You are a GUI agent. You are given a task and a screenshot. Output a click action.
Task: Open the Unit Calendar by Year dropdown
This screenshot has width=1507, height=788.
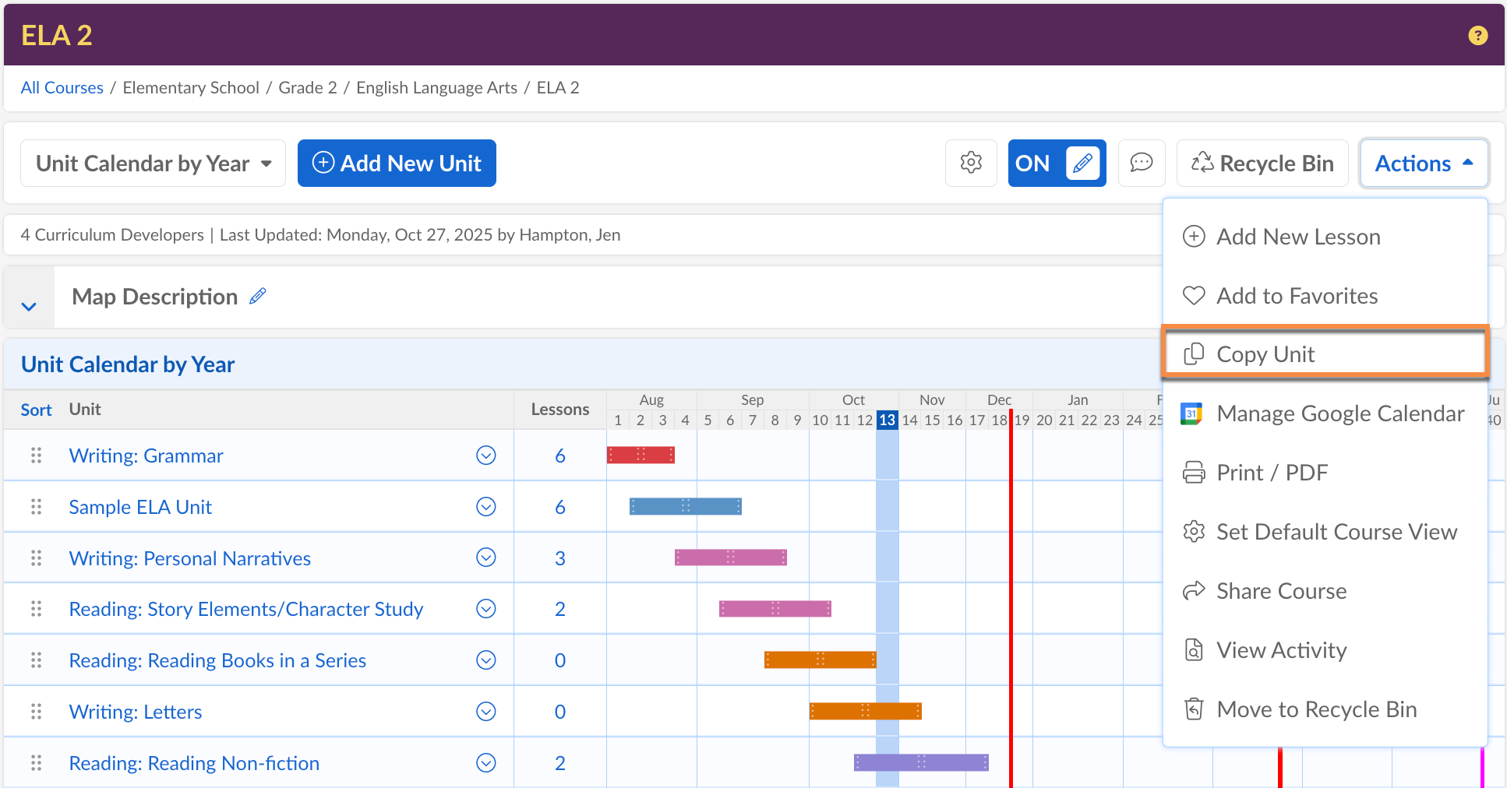tap(153, 164)
